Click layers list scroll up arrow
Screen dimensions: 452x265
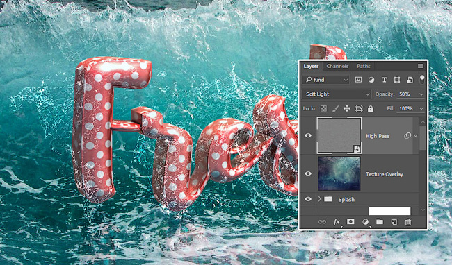pyautogui.click(x=423, y=122)
